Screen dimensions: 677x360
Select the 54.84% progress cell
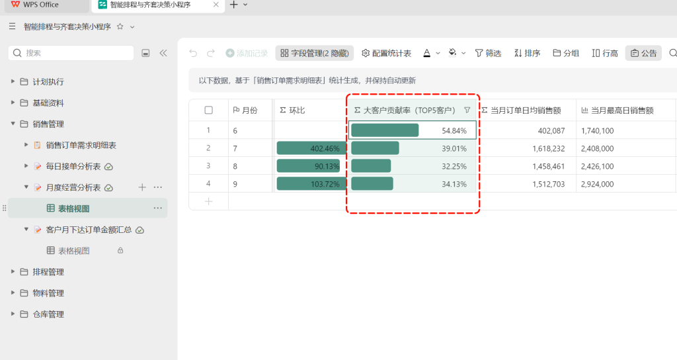(413, 130)
